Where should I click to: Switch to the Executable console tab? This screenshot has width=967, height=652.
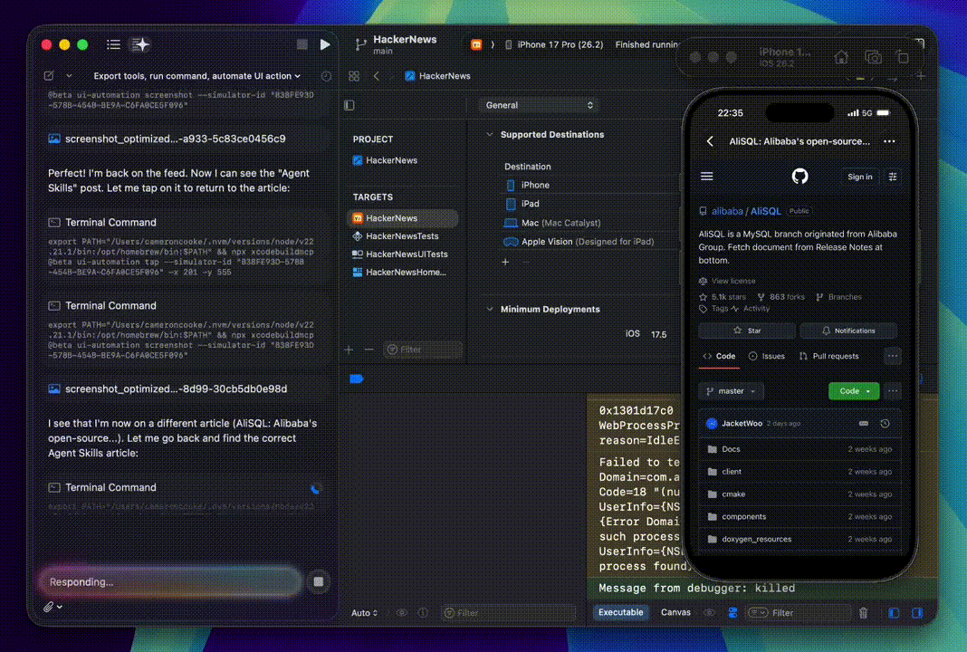pyautogui.click(x=621, y=612)
